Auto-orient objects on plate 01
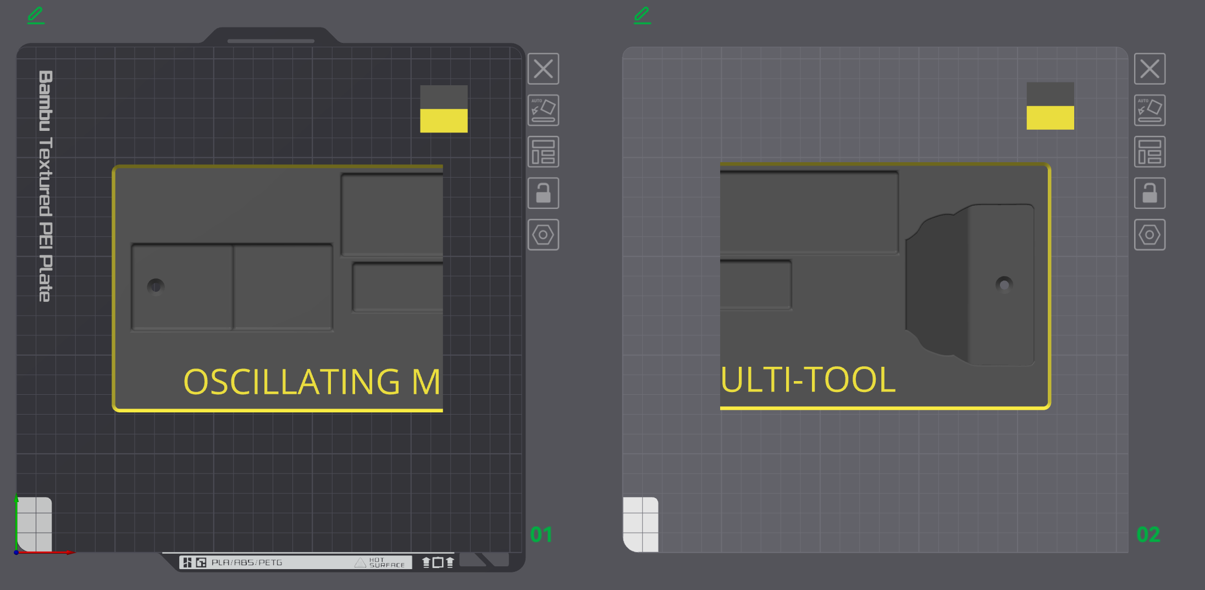This screenshot has width=1205, height=590. tap(543, 110)
